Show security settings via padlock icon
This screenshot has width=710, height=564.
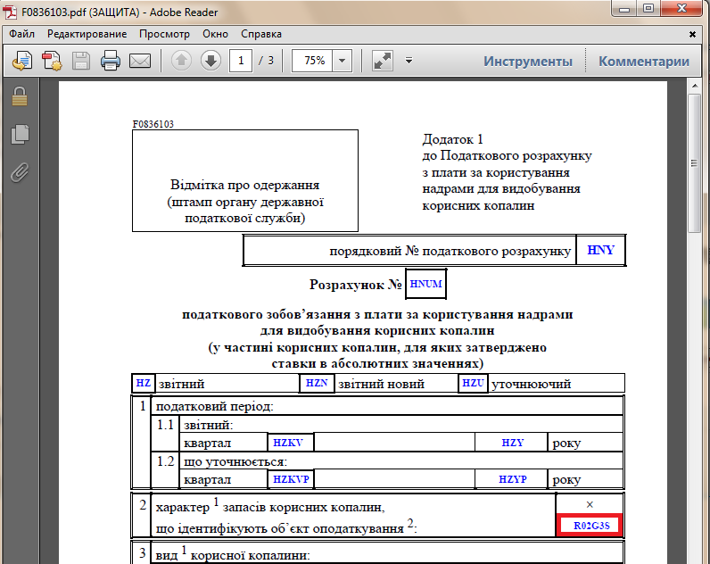click(20, 97)
